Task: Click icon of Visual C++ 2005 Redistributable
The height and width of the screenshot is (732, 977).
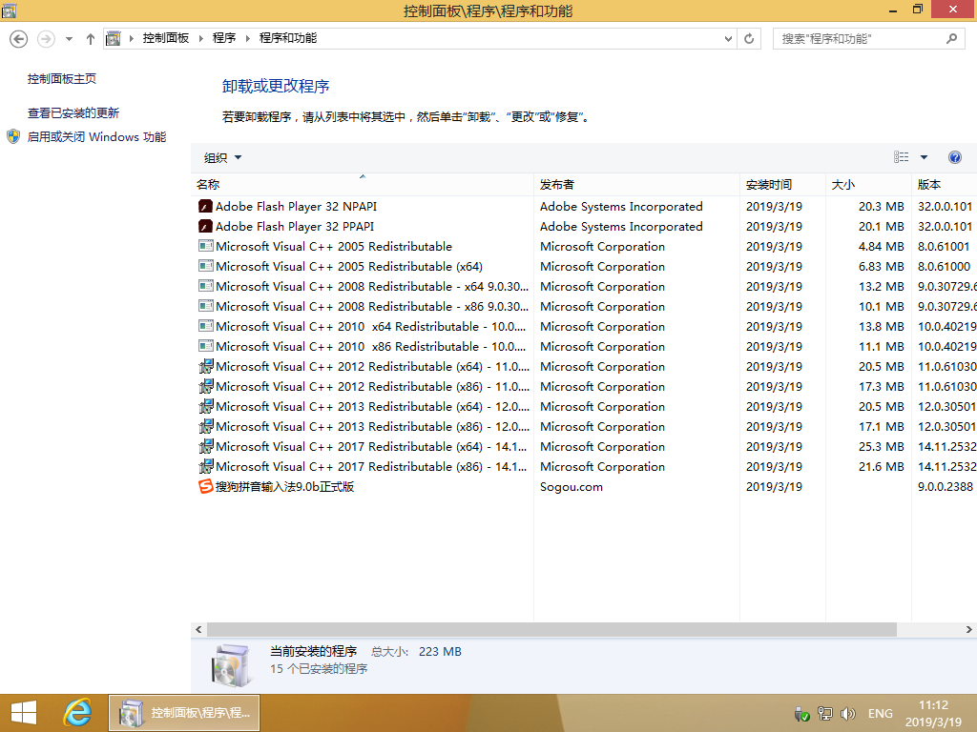Action: point(206,247)
